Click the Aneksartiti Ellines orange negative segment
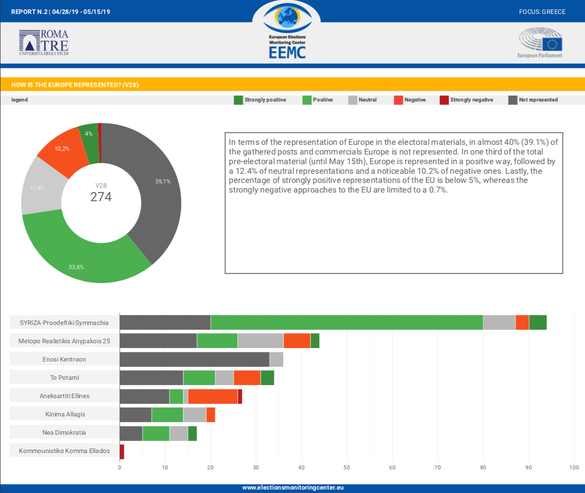The image size is (585, 493). point(212,396)
